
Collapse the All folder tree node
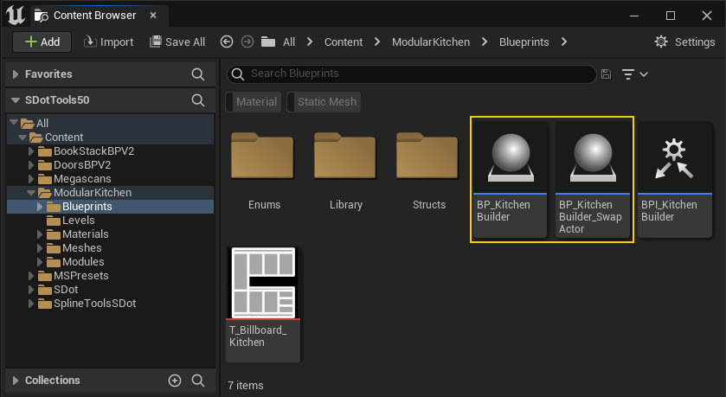14,122
